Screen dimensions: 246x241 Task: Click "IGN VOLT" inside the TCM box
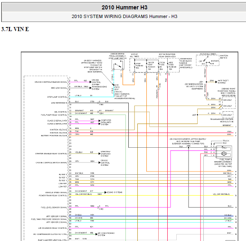(x=227, y=115)
